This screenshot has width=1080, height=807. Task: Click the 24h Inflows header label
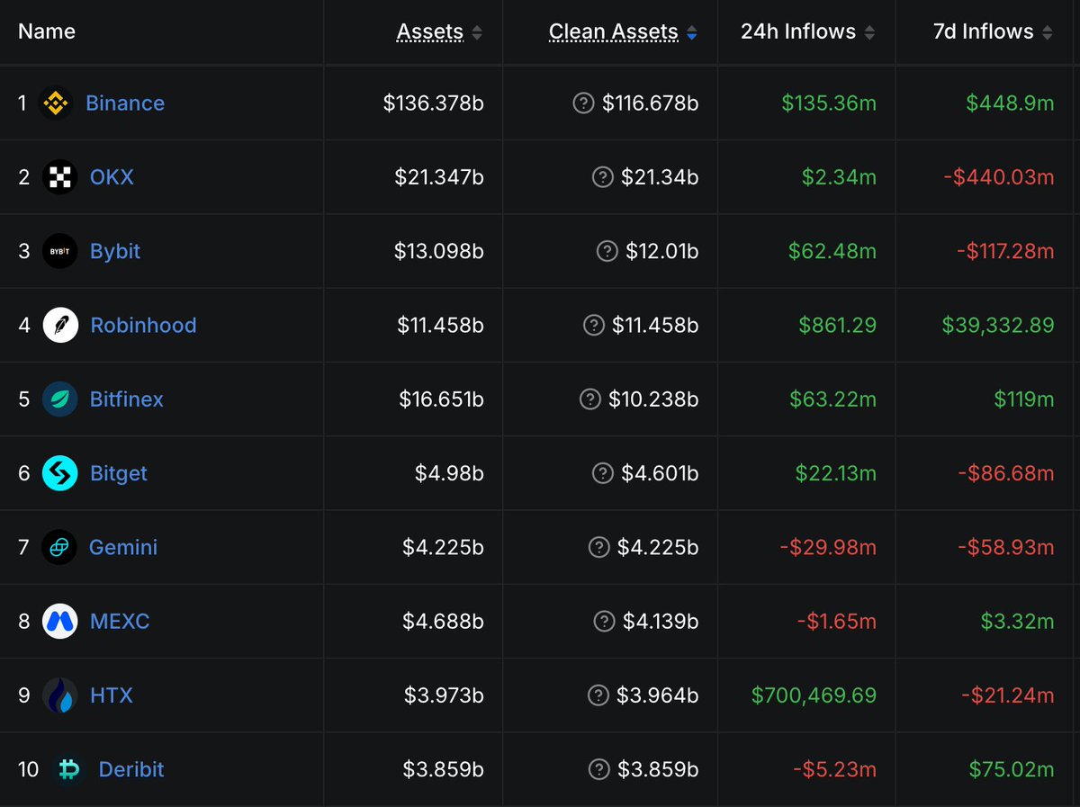click(x=798, y=31)
